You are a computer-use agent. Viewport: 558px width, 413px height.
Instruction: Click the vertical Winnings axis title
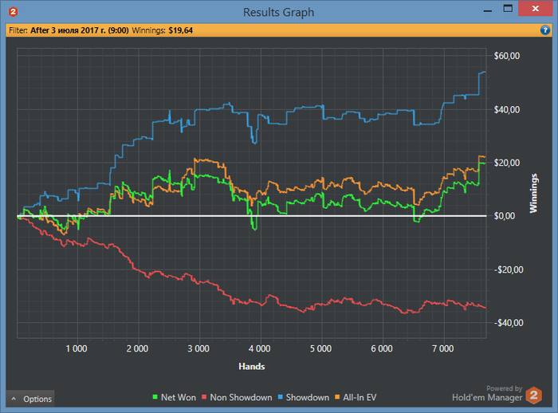pos(533,193)
